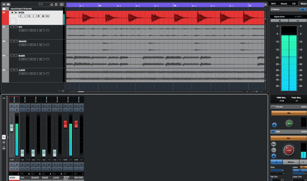Click the Input/Output Channels folder icon
307x181 pixels.
point(4,9)
